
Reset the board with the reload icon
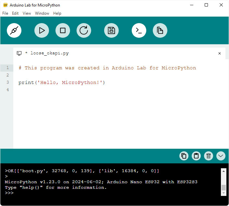(84, 31)
